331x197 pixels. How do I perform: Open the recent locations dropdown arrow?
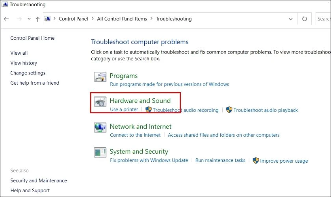pos(29,19)
